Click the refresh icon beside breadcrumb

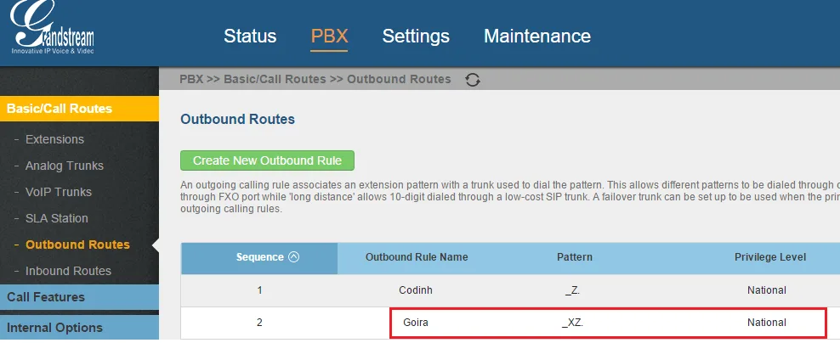[474, 80]
